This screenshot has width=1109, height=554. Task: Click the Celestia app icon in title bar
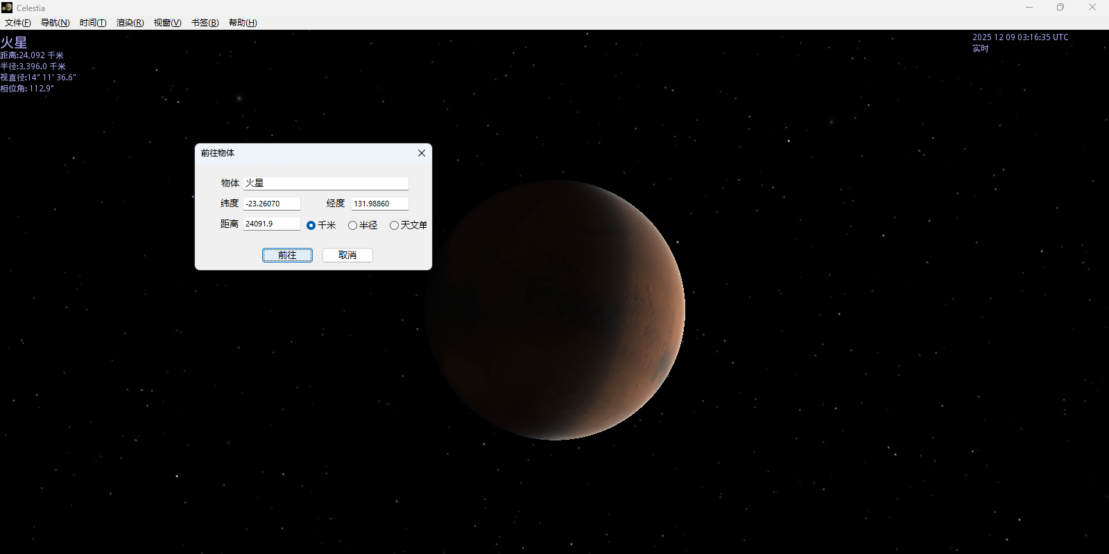pos(7,8)
